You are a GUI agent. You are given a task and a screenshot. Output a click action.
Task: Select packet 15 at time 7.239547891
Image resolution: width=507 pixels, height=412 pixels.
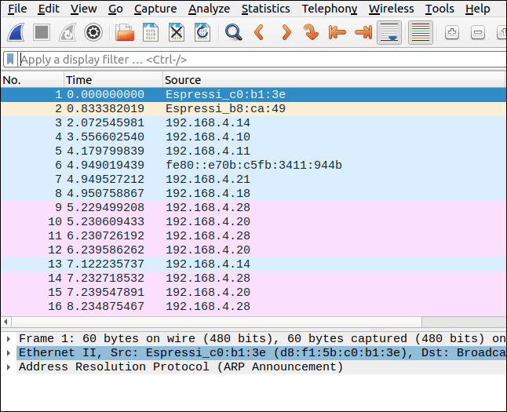point(253,293)
